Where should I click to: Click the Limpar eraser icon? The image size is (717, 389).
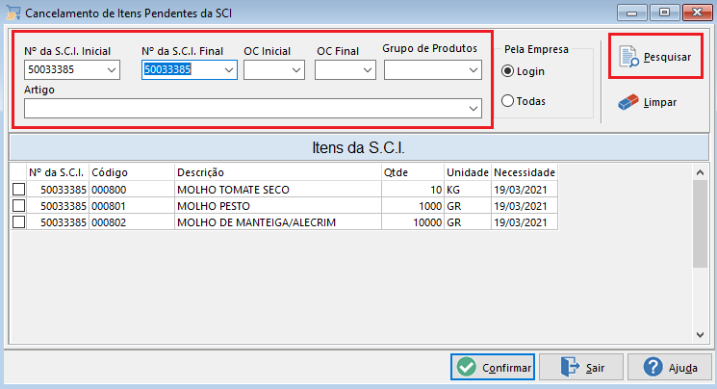(x=627, y=102)
